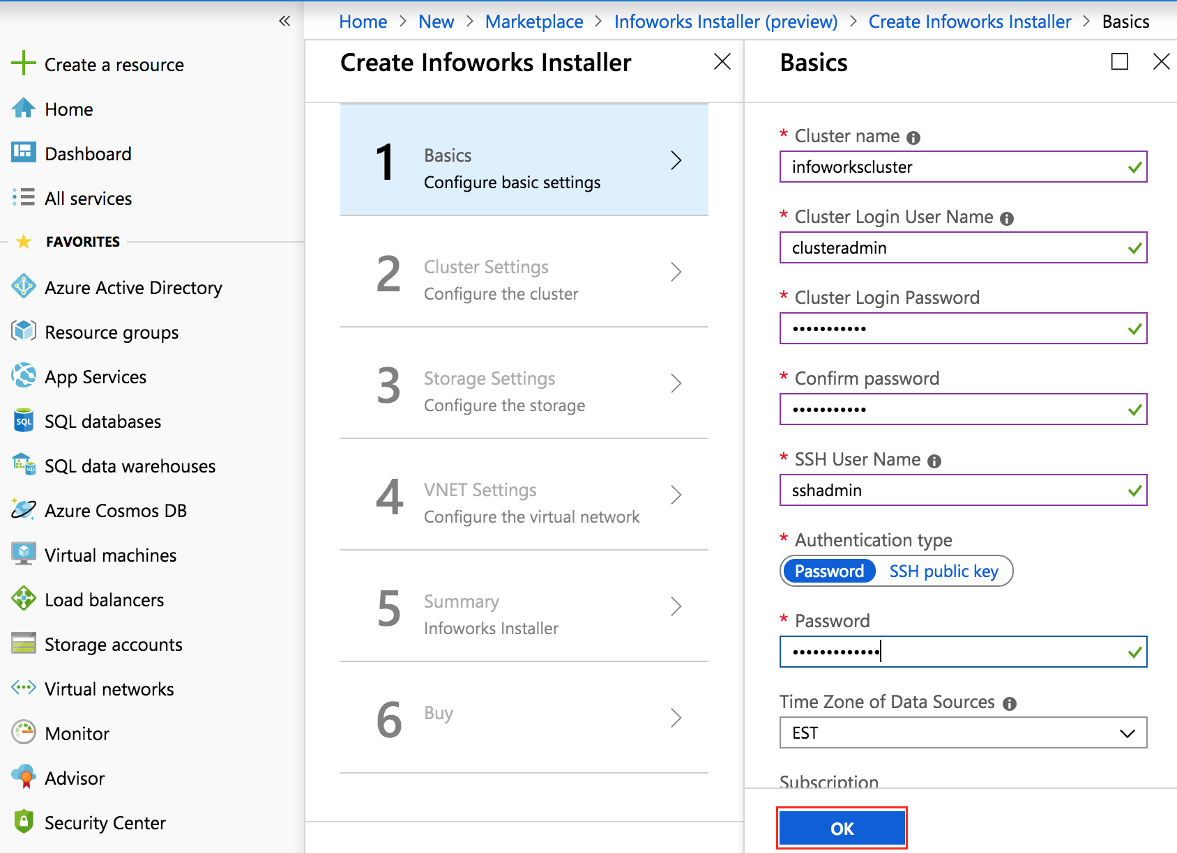Open Create Infoworks Installer breadcrumb
The height and width of the screenshot is (853, 1177).
tap(970, 22)
